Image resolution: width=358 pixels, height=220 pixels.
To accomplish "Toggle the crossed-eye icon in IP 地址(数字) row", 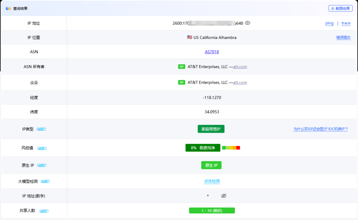I will click(x=224, y=196).
